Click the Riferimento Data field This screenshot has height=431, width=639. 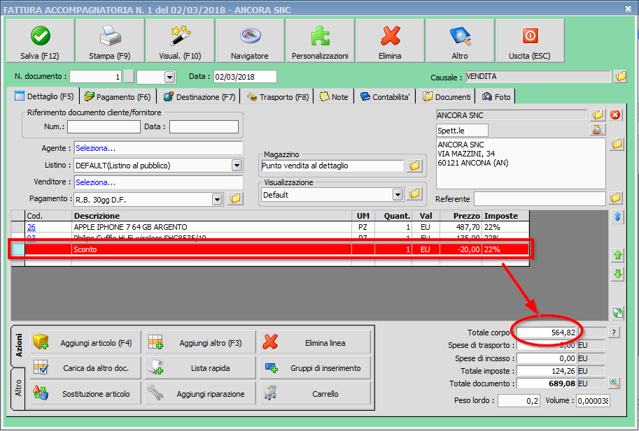coord(204,126)
